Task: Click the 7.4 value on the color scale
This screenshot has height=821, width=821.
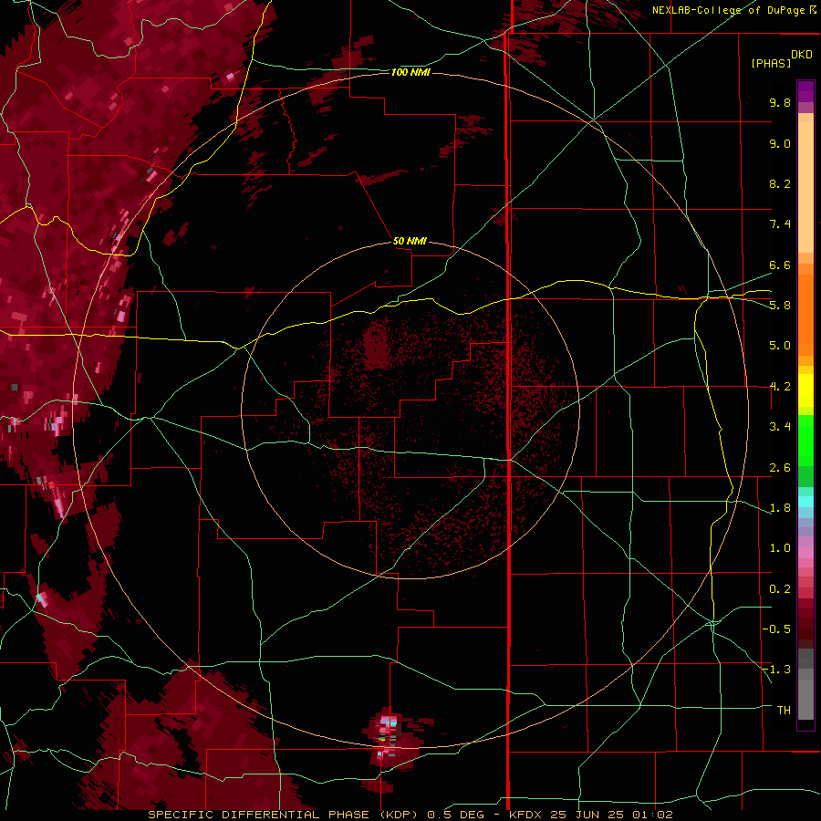Action: (780, 224)
